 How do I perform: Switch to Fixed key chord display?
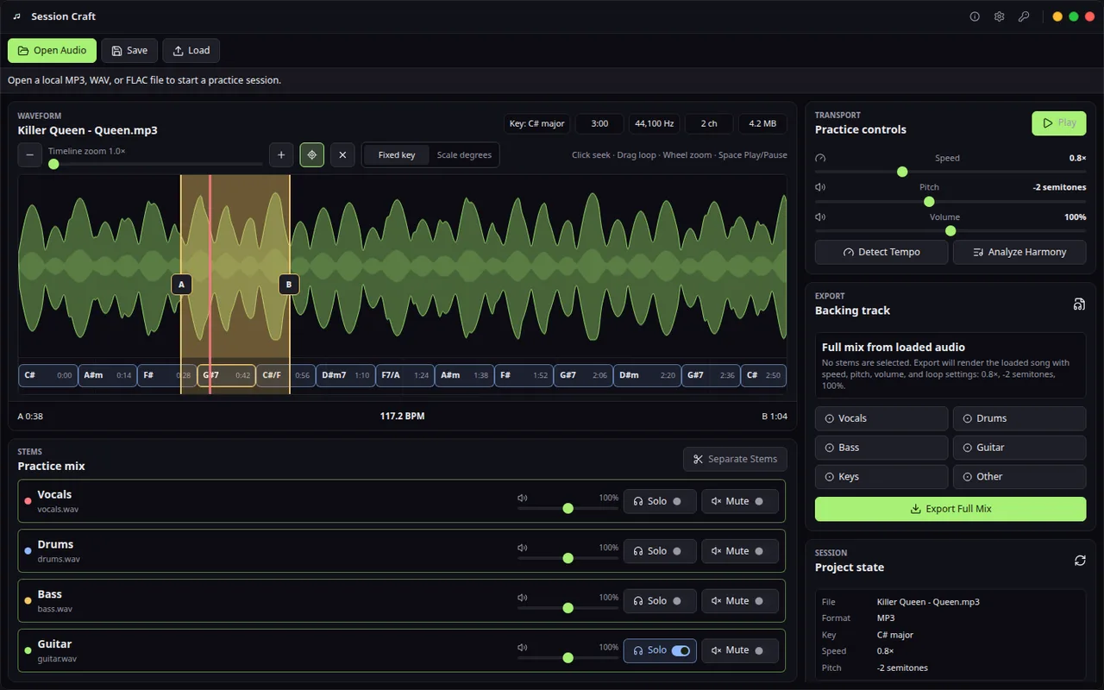coord(397,155)
